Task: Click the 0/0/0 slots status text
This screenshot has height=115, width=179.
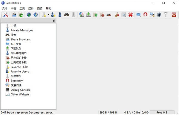Action: (x=145, y=113)
